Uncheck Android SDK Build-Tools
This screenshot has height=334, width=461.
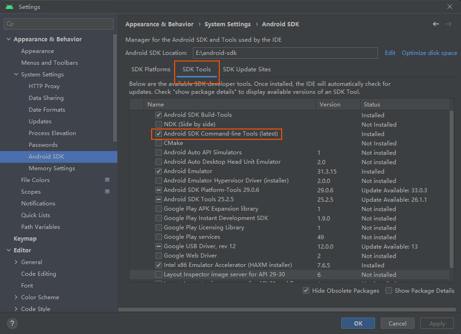pyautogui.click(x=159, y=115)
